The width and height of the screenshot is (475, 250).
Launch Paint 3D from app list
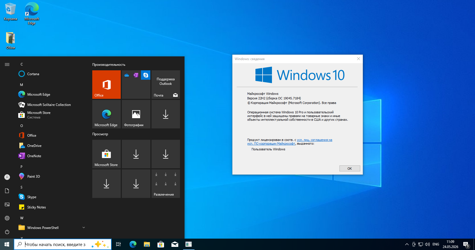[x=52, y=177]
